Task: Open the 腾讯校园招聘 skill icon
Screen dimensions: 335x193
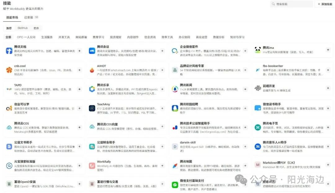Action: [175, 108]
